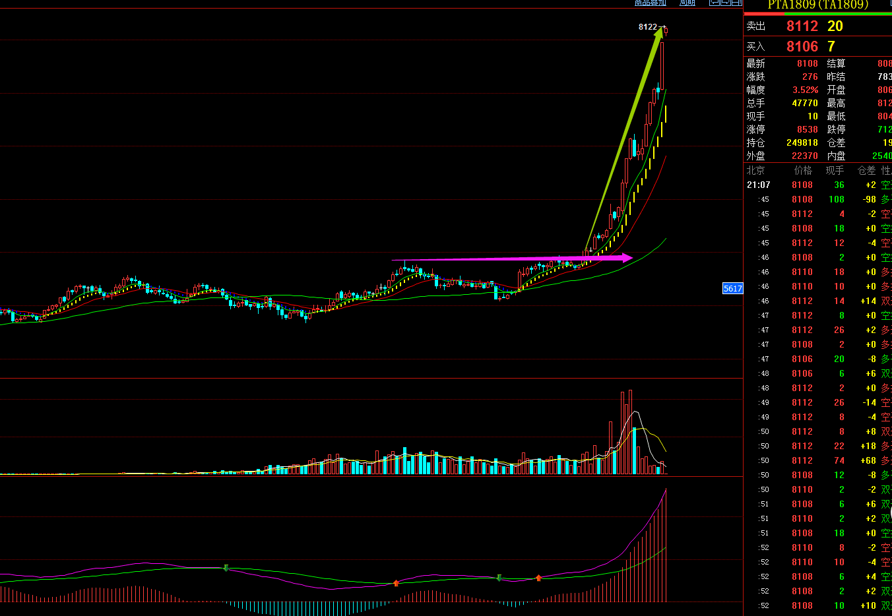
Task: Click the PTA1809 contract title
Action: click(x=817, y=5)
